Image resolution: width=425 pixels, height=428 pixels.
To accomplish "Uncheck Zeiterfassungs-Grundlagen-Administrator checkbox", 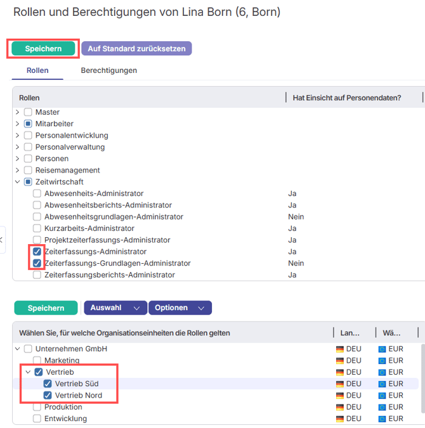I will coord(37,263).
